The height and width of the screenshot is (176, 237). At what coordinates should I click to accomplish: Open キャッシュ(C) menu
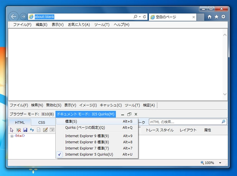[x=111, y=105]
